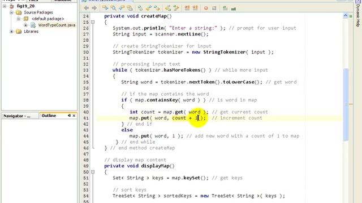Expand the Libraries node
Screen dimensions: 362x203
[x=11, y=32]
